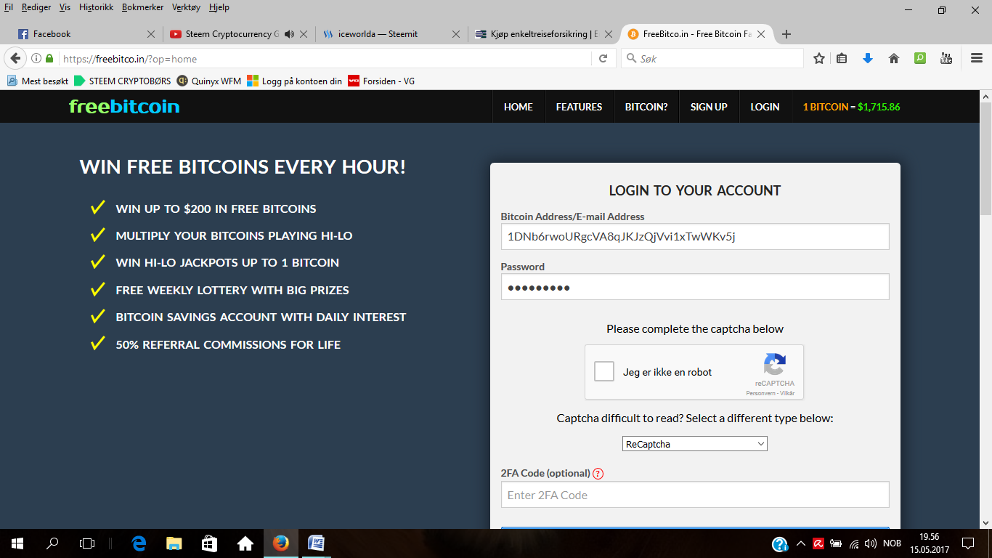Switch to the Kjøp enkeltreiseforsikring tab

pos(543,34)
